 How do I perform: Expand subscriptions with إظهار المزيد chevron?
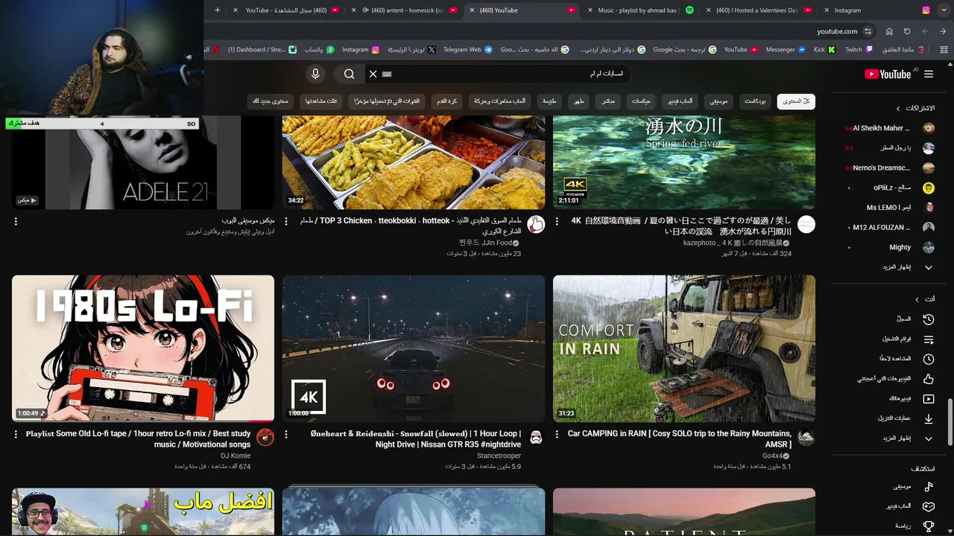(x=928, y=267)
